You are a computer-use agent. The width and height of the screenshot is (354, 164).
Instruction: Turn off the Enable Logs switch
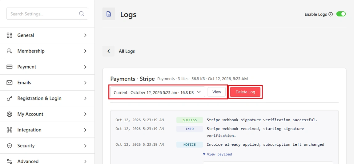pyautogui.click(x=341, y=14)
